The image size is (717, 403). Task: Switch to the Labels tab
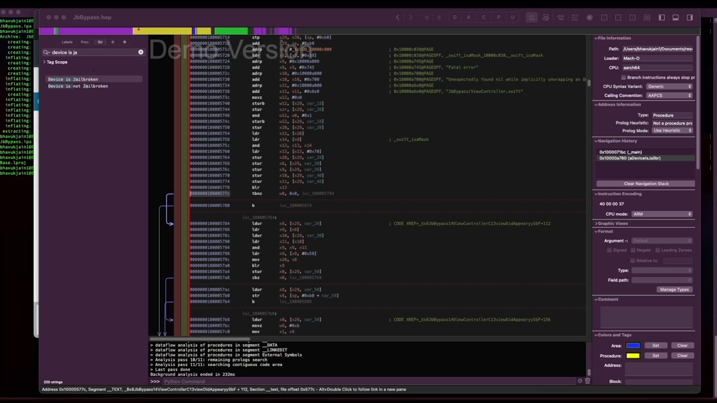coord(67,42)
